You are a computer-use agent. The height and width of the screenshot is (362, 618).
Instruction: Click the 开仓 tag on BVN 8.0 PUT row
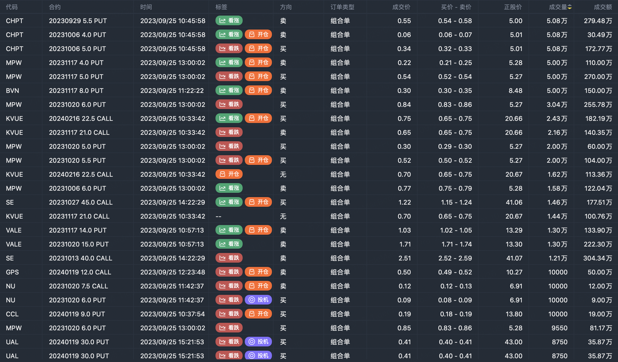258,90
